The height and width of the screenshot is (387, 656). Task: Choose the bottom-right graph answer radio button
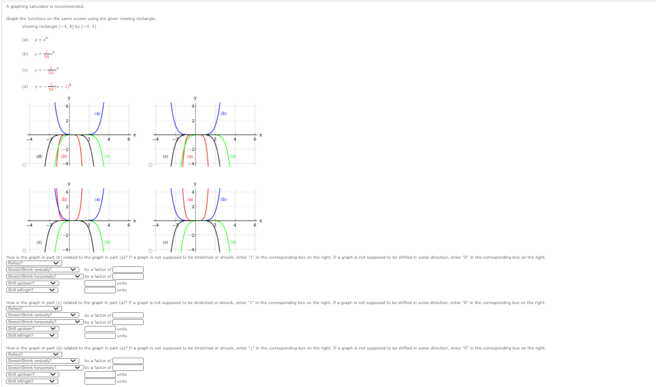click(x=150, y=251)
